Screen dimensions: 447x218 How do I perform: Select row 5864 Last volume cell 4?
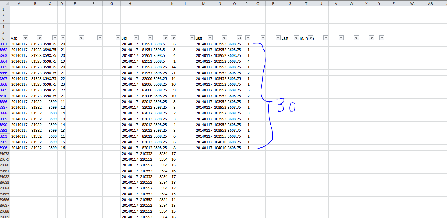246,61
